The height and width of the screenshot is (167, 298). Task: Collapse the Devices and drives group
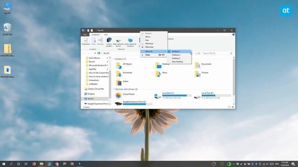pos(114,89)
